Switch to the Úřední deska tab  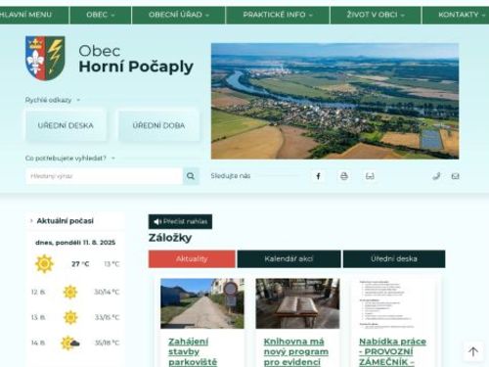point(394,259)
